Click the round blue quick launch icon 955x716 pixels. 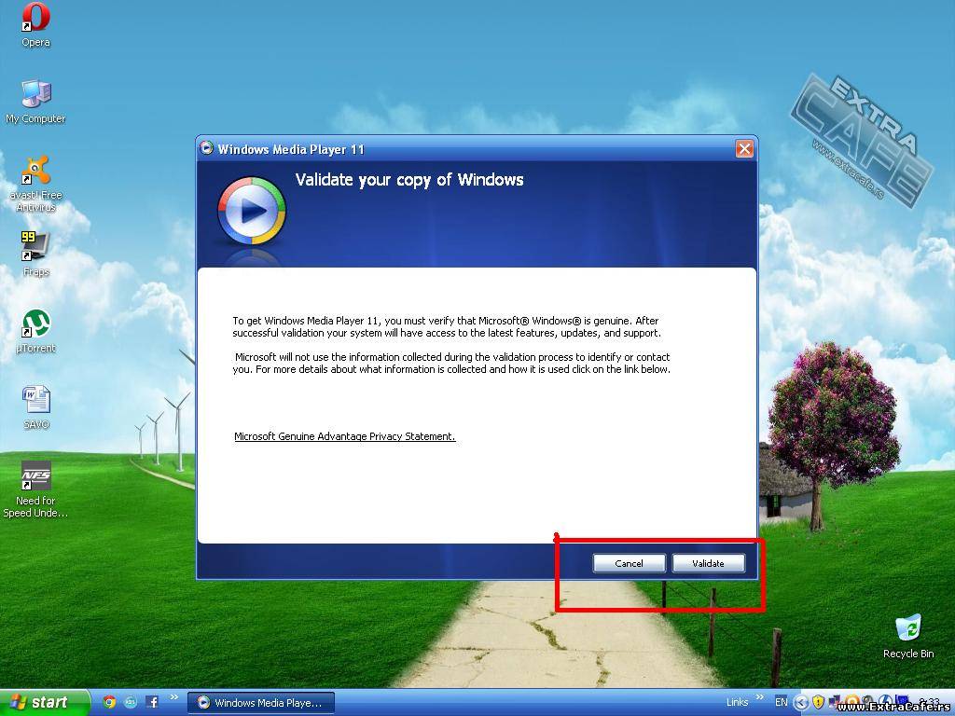[131, 702]
